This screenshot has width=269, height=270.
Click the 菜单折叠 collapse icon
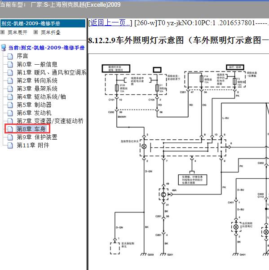tap(35, 32)
